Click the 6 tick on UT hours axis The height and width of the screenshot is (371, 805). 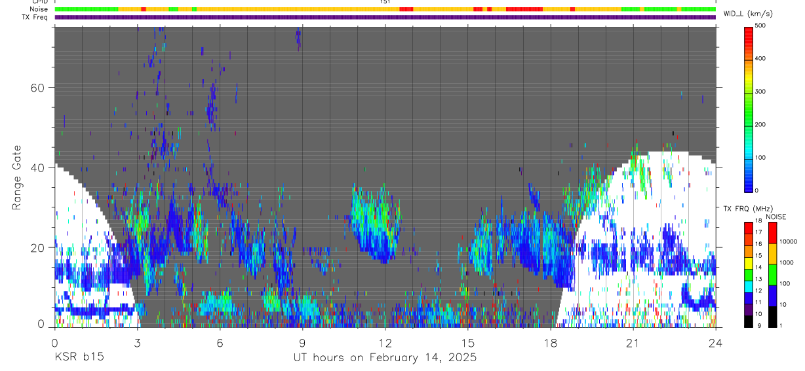click(220, 342)
